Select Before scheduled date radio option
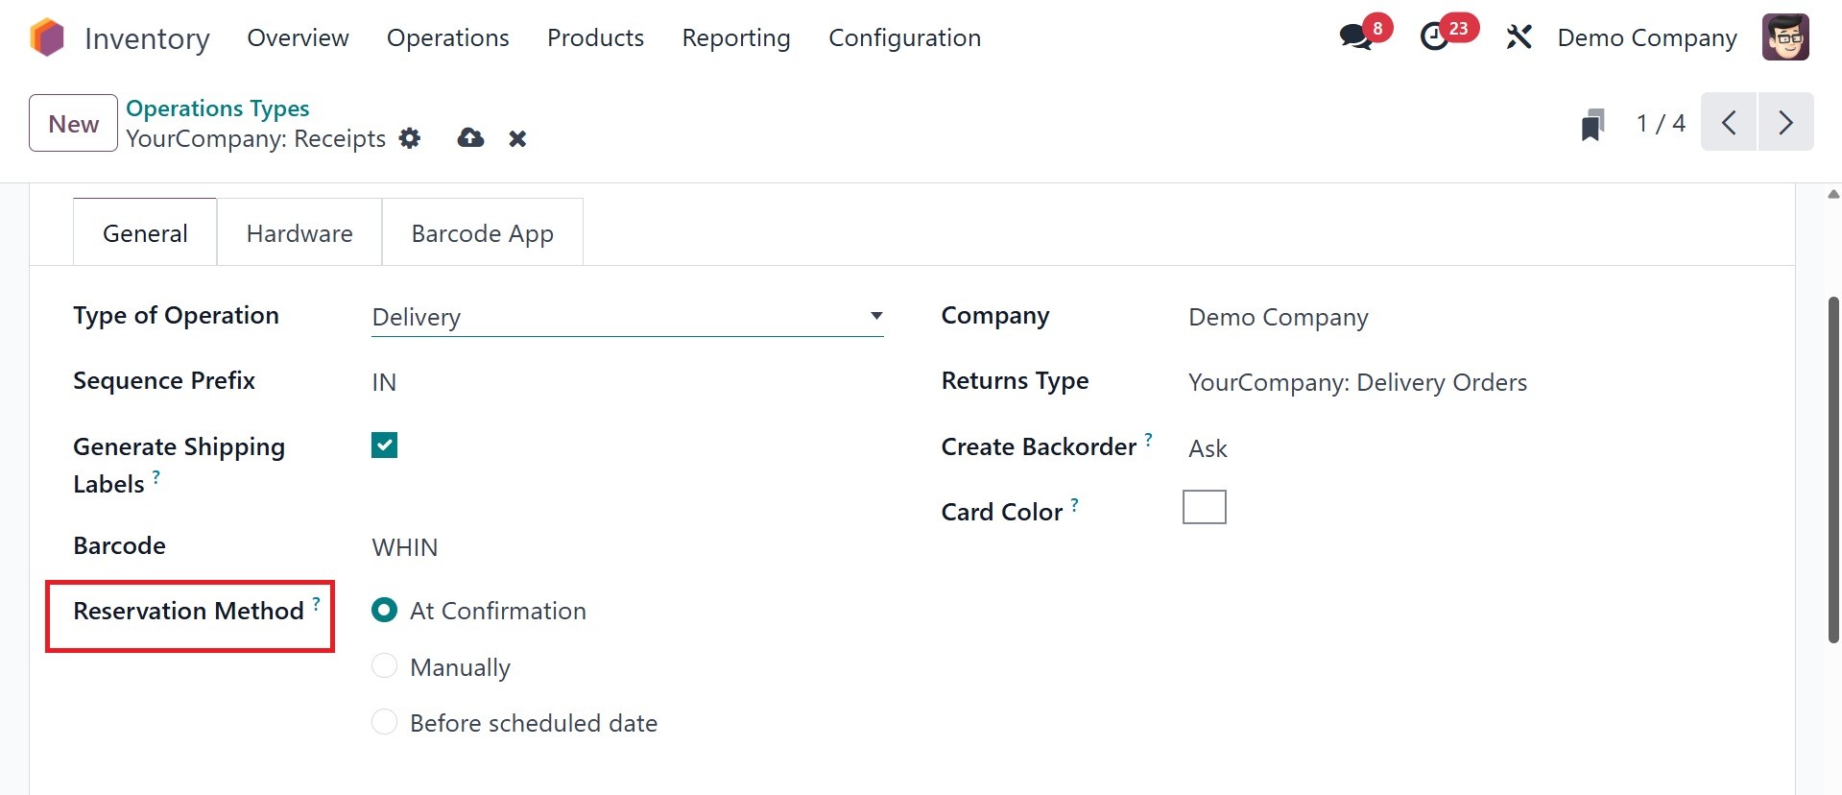The height and width of the screenshot is (795, 1842). point(384,722)
